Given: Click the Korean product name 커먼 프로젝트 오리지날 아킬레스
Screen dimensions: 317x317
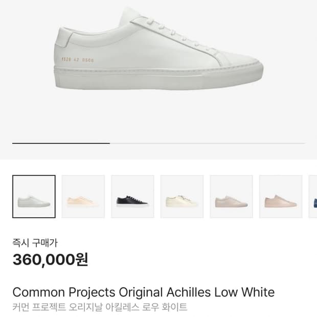Looking at the screenshot, I should point(100,307).
